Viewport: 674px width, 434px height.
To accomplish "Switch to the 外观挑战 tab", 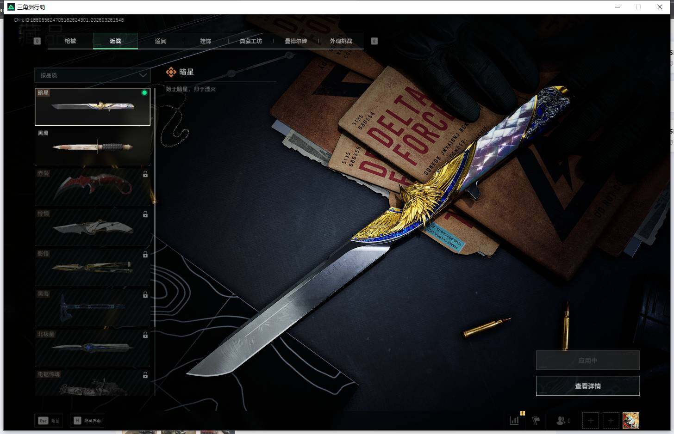I will 341,41.
